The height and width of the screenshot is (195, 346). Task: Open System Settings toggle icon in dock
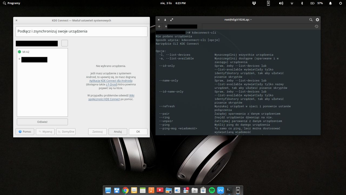[177, 190]
